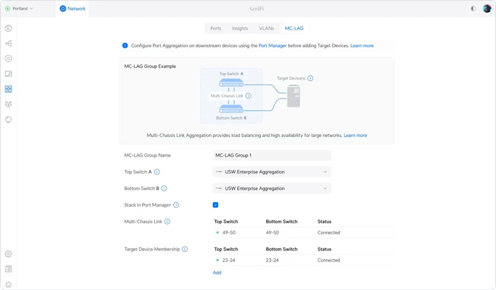
Task: Switch to the Ports tab
Action: click(x=216, y=28)
